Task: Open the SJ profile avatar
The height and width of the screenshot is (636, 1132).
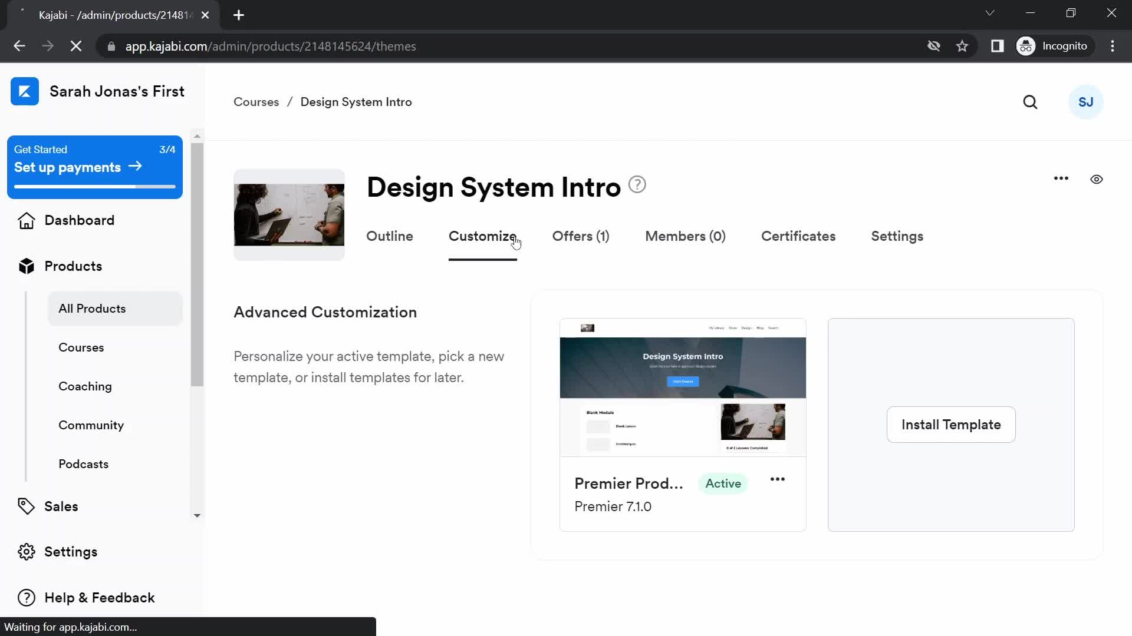Action: 1085,102
